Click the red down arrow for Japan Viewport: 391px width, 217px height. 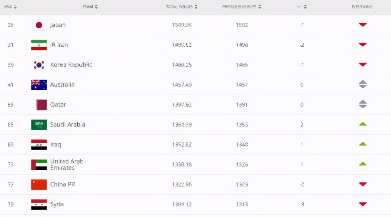point(363,25)
